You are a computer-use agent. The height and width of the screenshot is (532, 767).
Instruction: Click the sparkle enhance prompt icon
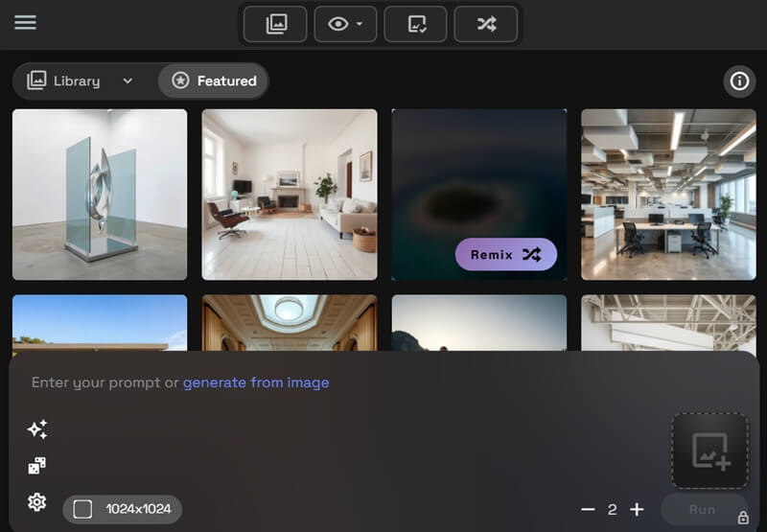(x=37, y=429)
